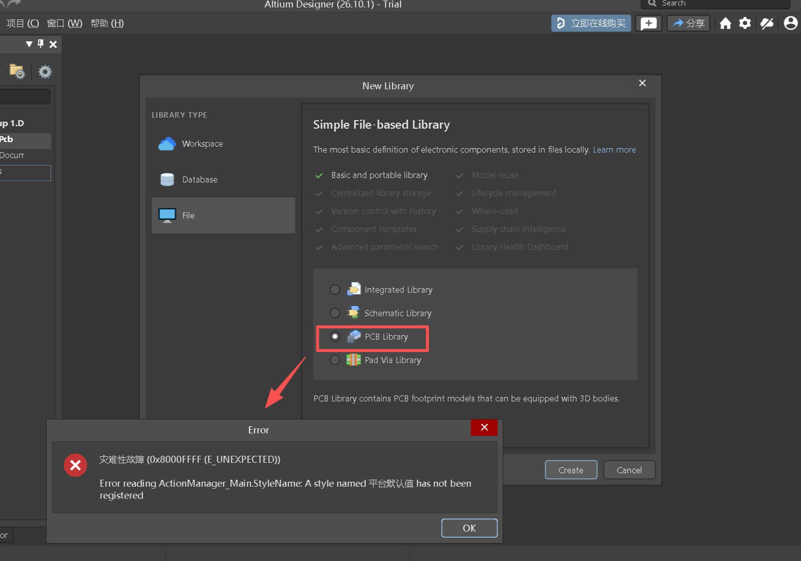This screenshot has width=801, height=561.
Task: Select File library type
Action: click(223, 215)
